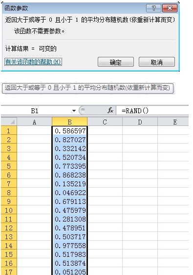Select column E header

point(173,122)
